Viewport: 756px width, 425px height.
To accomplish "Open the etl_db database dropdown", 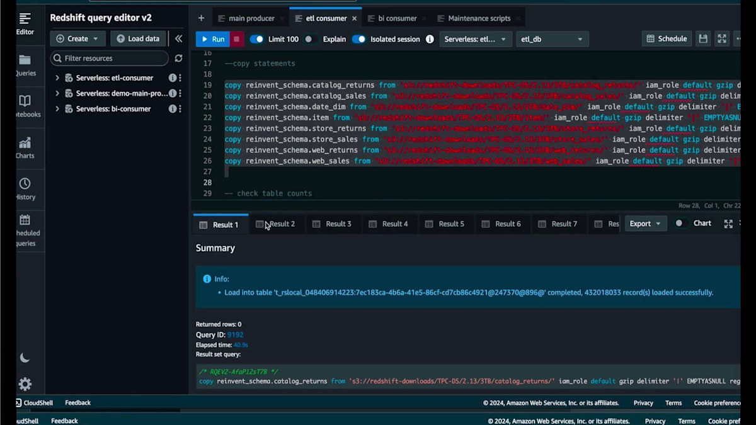I will [x=553, y=39].
